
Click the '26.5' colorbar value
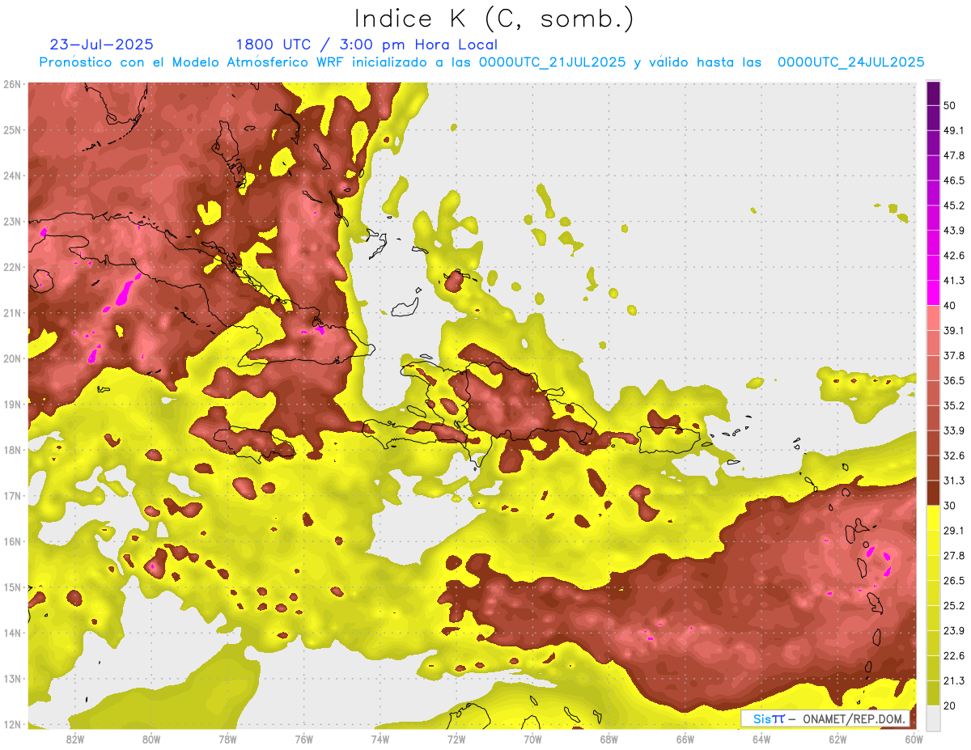click(x=954, y=581)
